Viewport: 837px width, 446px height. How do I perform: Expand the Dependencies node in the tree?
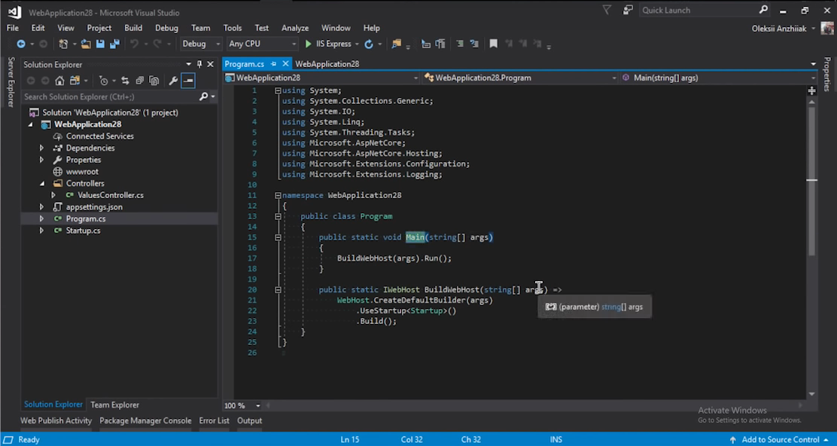point(42,148)
